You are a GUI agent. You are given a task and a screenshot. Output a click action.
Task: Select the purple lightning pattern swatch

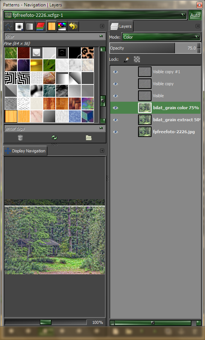tap(24, 65)
